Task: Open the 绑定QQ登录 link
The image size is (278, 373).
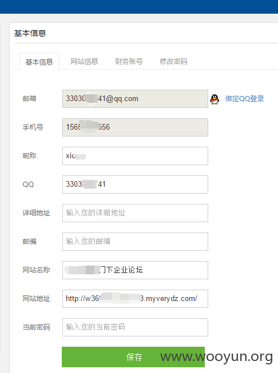Action: click(x=244, y=99)
